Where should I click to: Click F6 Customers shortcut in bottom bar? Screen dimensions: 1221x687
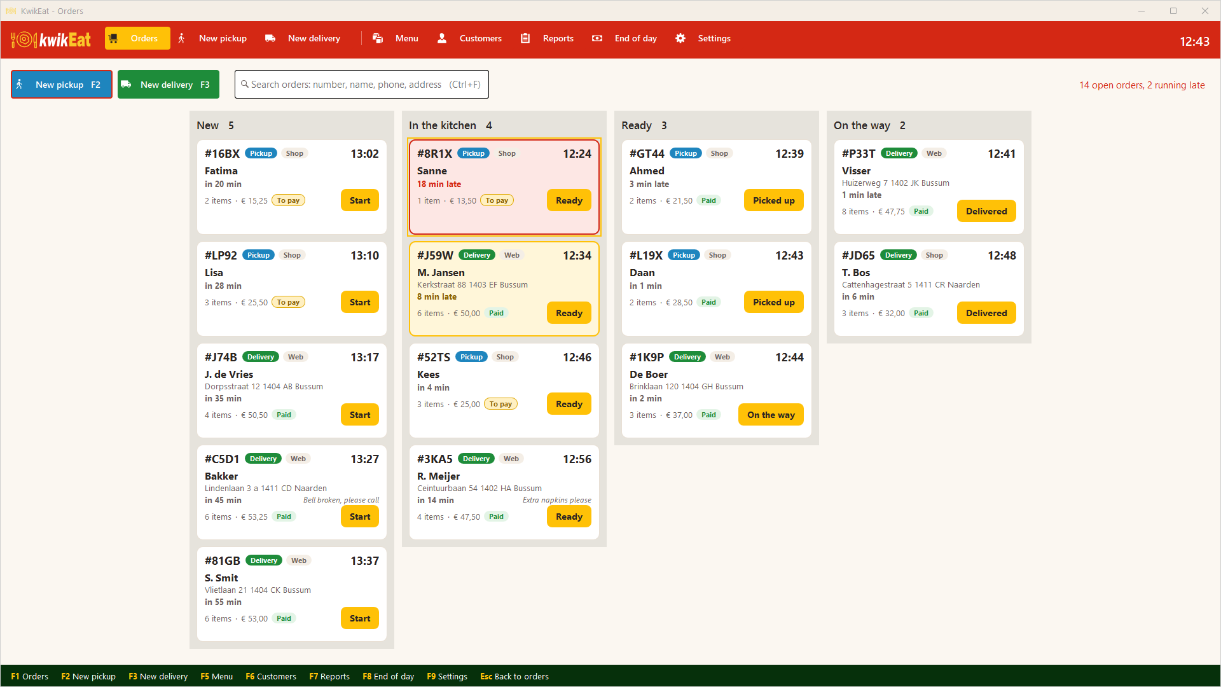(x=271, y=676)
